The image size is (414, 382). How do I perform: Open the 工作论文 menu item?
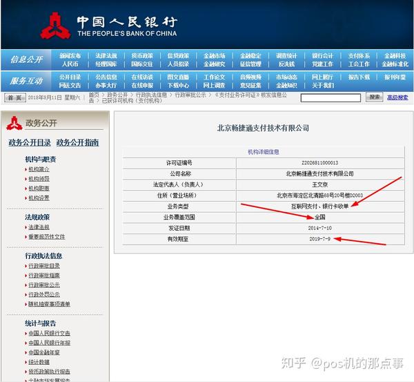pyautogui.click(x=215, y=77)
